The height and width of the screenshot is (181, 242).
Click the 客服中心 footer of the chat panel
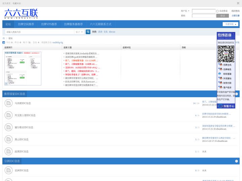pos(226,106)
